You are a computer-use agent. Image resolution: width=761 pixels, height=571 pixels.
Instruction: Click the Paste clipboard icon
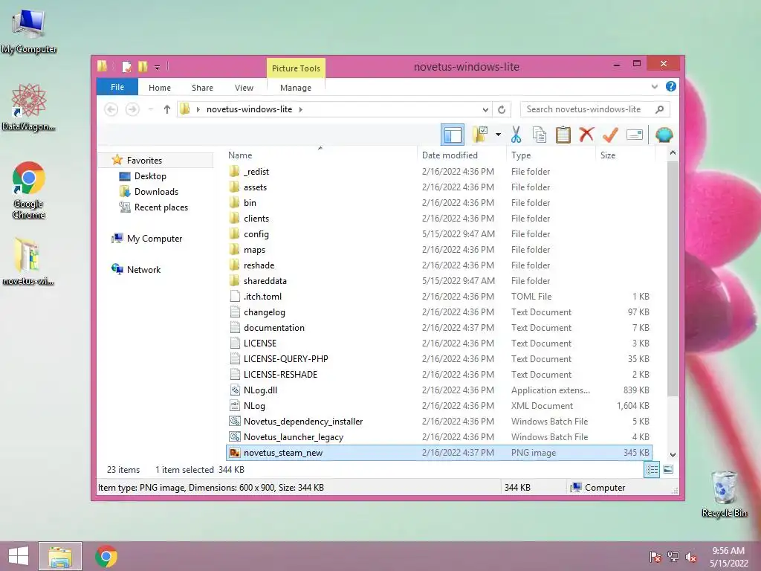tap(563, 135)
